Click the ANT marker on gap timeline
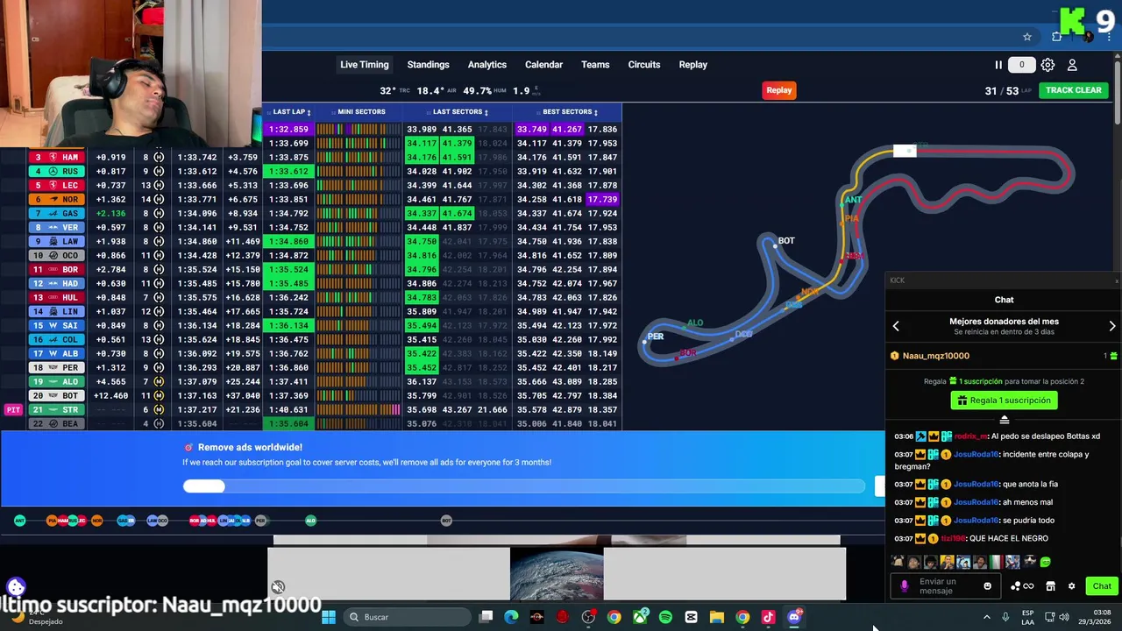Viewport: 1122px width, 631px height. pyautogui.click(x=20, y=521)
